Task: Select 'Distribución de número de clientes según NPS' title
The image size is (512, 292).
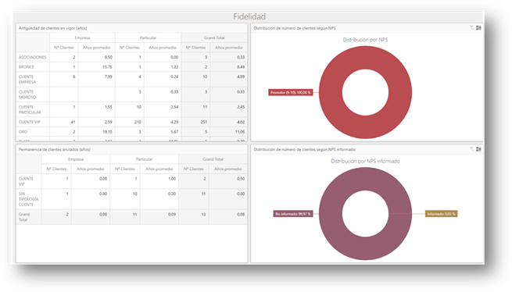Action: [x=295, y=28]
